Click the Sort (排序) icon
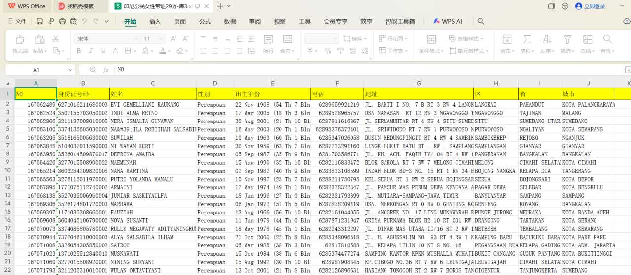Screen dimensions: 631x275 pyautogui.click(x=547, y=39)
